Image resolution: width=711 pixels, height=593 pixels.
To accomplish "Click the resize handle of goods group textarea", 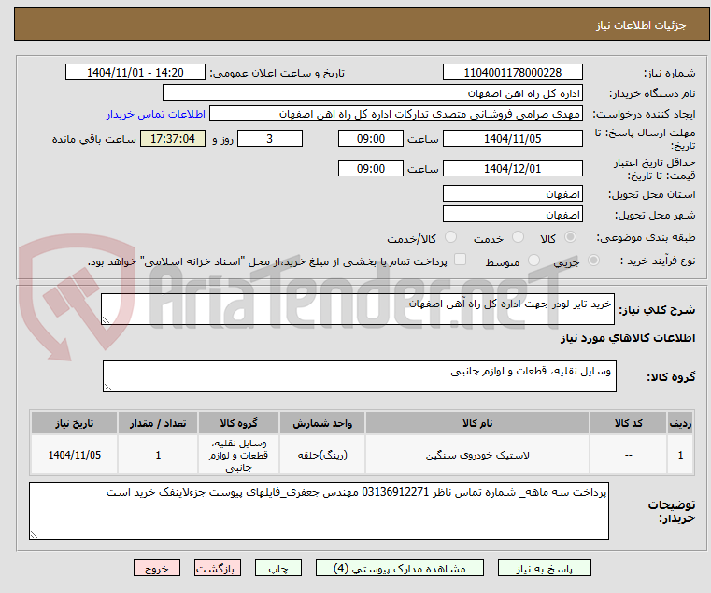I will [107, 388].
